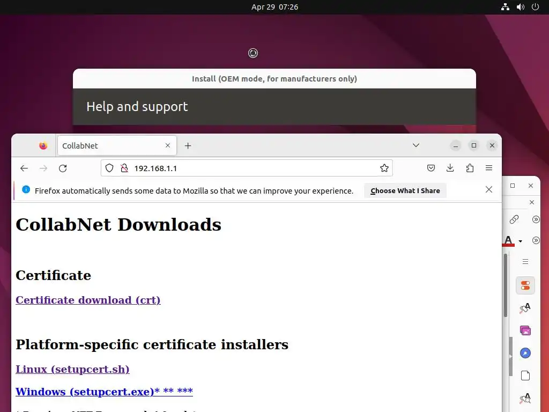Expand the toolbar overflow chevron beside the link icon

click(x=536, y=219)
